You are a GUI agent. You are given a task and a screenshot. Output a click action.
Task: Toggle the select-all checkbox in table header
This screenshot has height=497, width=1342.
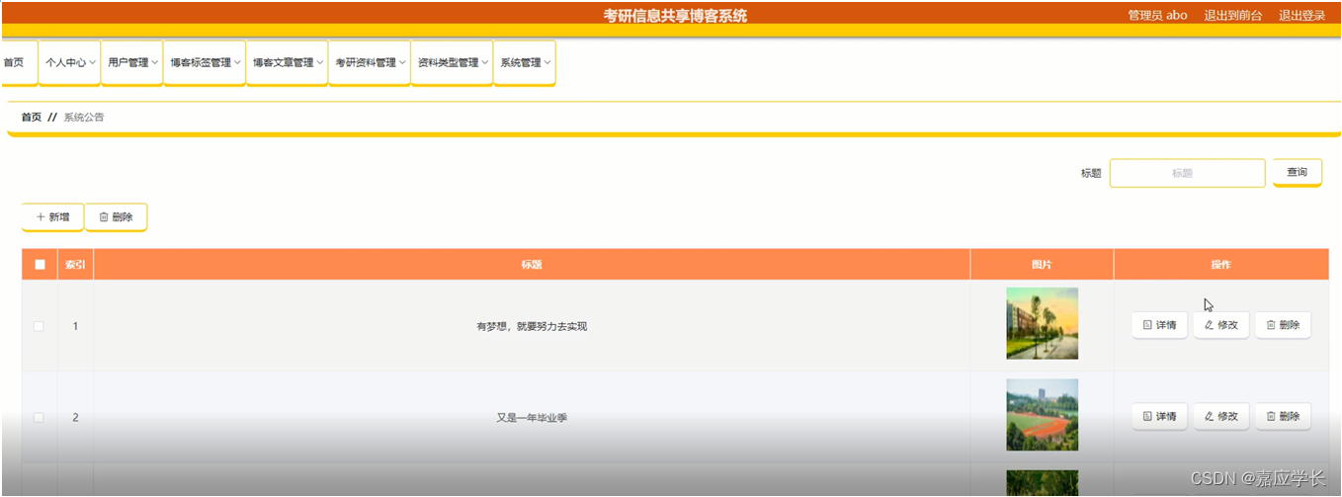pyautogui.click(x=40, y=265)
